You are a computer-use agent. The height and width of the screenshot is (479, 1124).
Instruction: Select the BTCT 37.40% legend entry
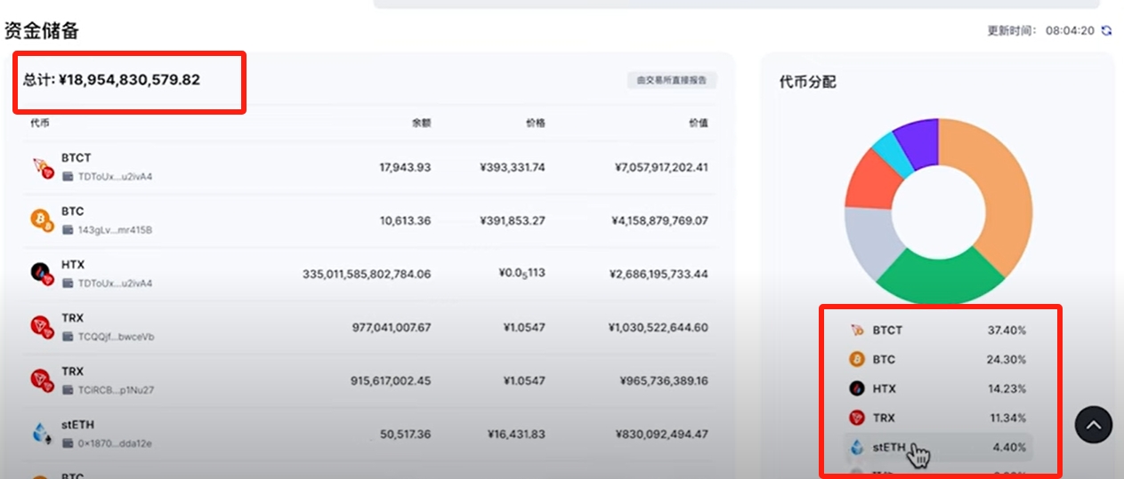pos(938,330)
